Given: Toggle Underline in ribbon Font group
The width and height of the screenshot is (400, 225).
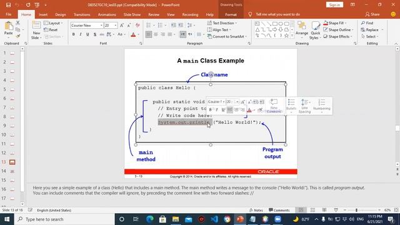Looking at the screenshot, I should pos(87,34).
